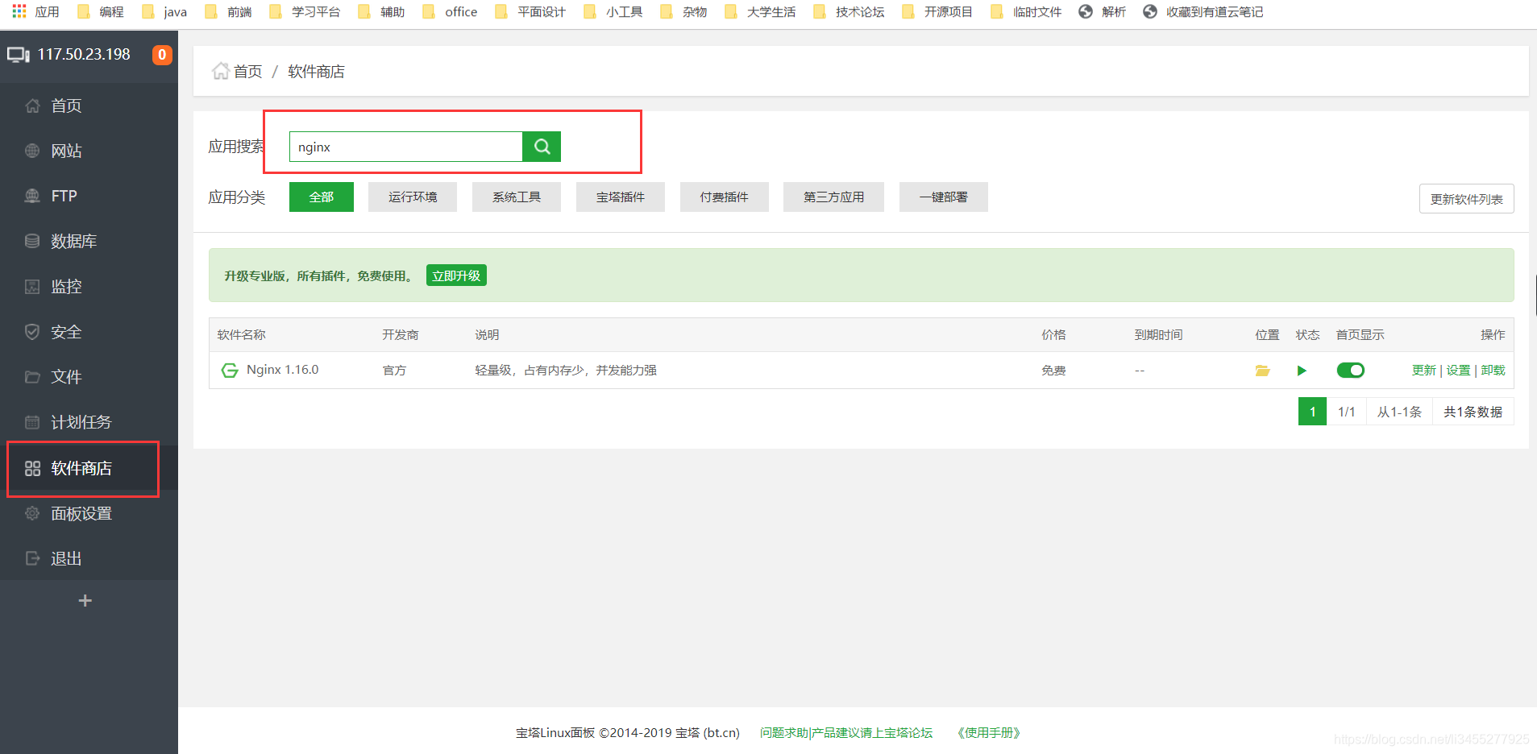
Task: Click server IP 117.50.23.198 label
Action: [x=84, y=54]
